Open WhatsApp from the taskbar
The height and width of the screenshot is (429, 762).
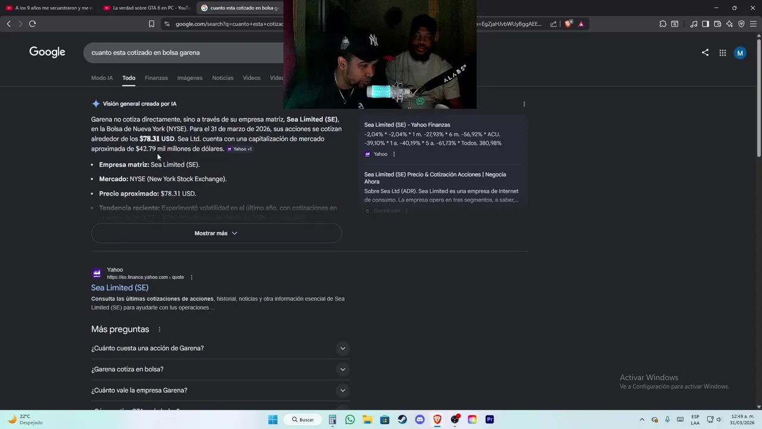(x=350, y=419)
